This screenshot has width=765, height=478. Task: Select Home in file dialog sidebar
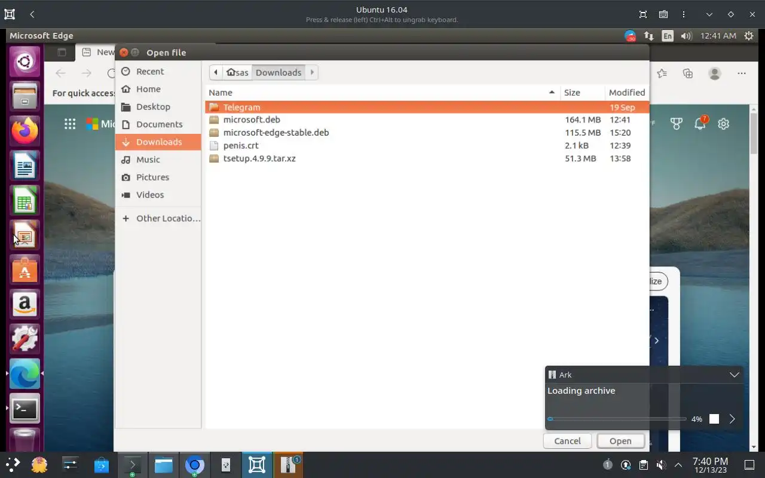[x=158, y=89]
